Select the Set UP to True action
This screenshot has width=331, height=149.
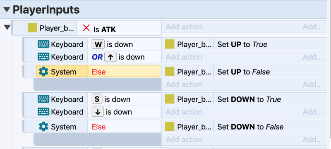[x=242, y=44]
